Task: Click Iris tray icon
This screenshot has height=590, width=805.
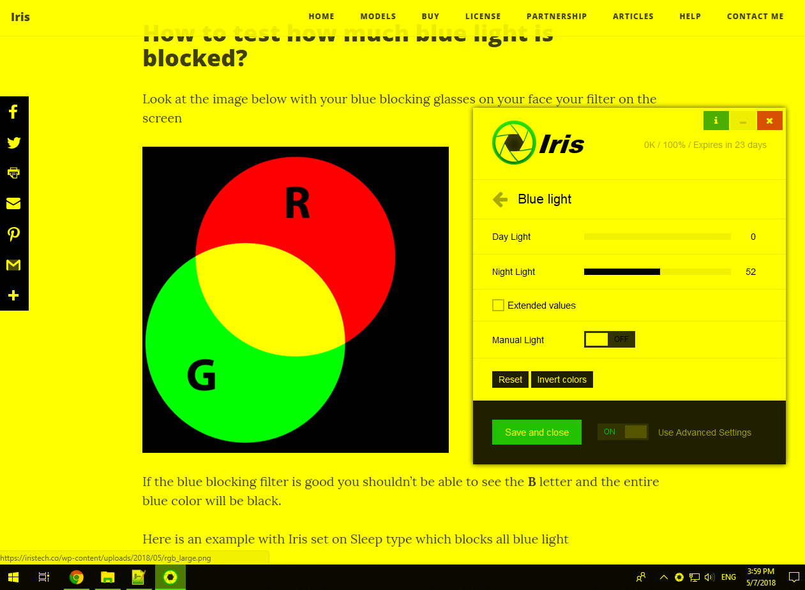Action: coord(679,577)
